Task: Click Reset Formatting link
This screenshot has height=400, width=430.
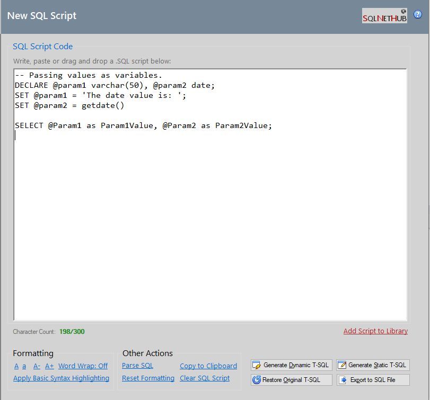Action: click(x=148, y=378)
